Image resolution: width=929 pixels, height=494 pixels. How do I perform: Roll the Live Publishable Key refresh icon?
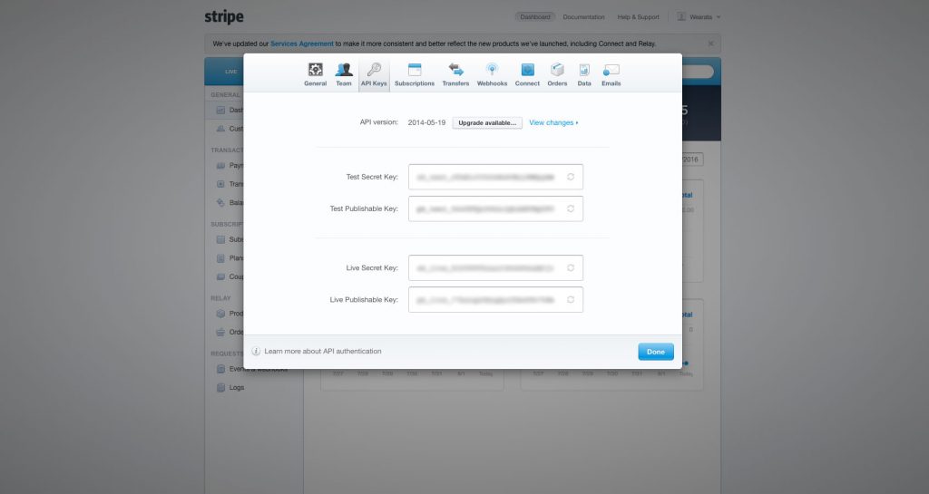click(571, 300)
